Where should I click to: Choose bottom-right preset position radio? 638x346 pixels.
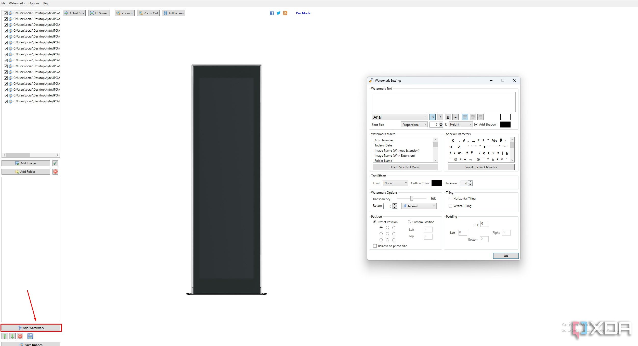pyautogui.click(x=394, y=240)
